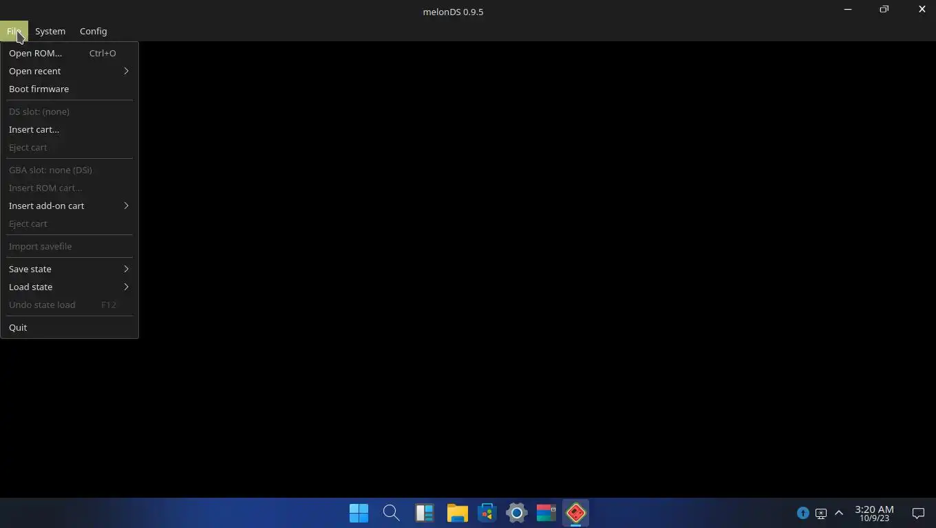Open the Config menu
Screen dimensions: 936x528
[93, 31]
